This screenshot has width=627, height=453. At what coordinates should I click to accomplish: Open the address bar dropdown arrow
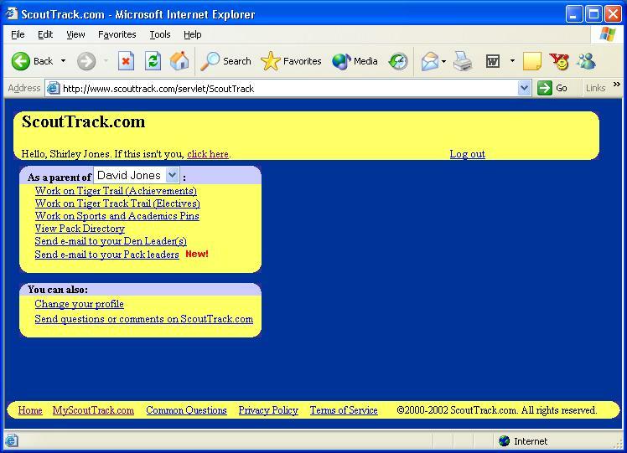tap(524, 88)
